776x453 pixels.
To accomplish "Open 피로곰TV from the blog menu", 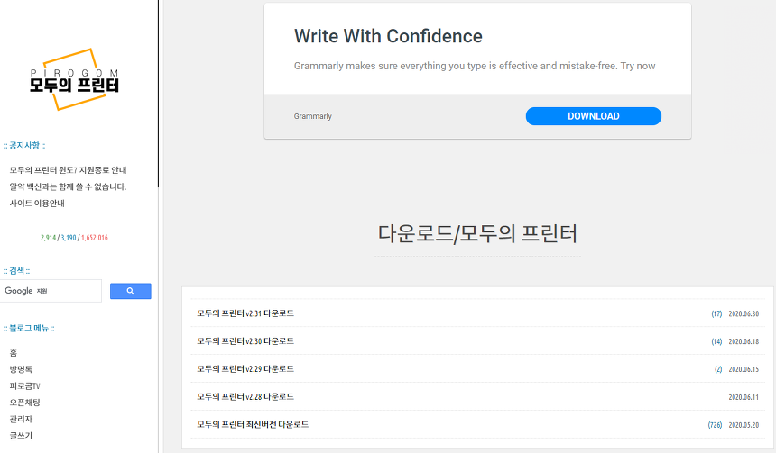I will coord(25,386).
